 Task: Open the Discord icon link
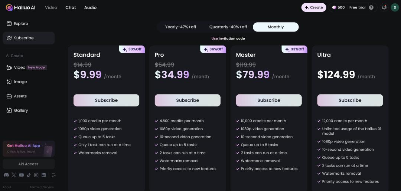coord(6,175)
